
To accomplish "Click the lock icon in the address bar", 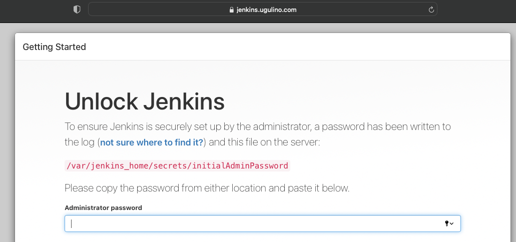I will [231, 10].
